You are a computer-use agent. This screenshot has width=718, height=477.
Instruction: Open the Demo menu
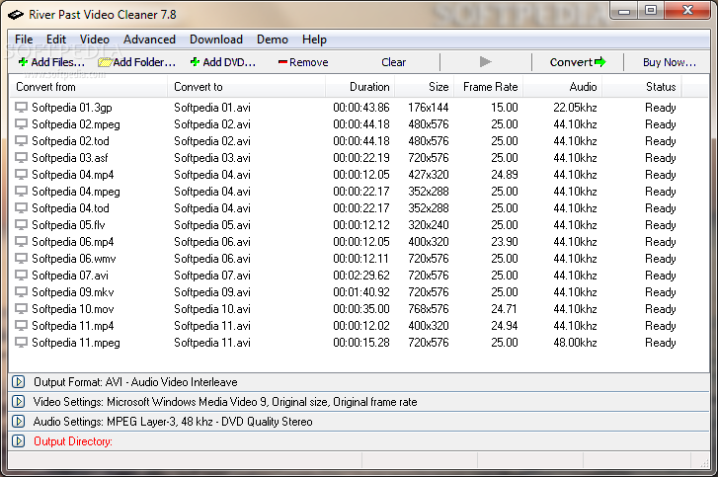point(273,40)
